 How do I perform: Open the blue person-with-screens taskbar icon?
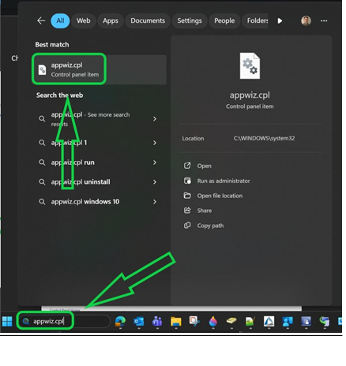[288, 321]
